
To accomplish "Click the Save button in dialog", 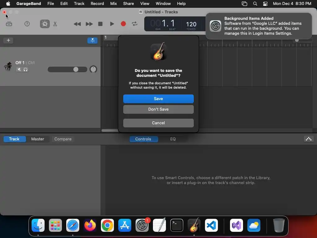I will (x=158, y=99).
